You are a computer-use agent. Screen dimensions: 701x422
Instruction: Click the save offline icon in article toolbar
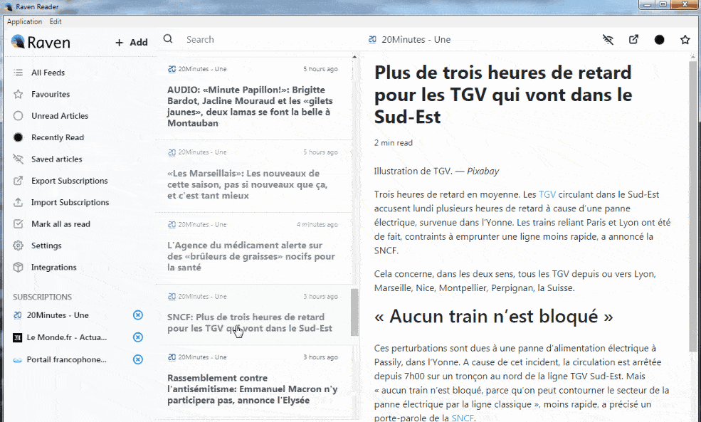pyautogui.click(x=608, y=40)
